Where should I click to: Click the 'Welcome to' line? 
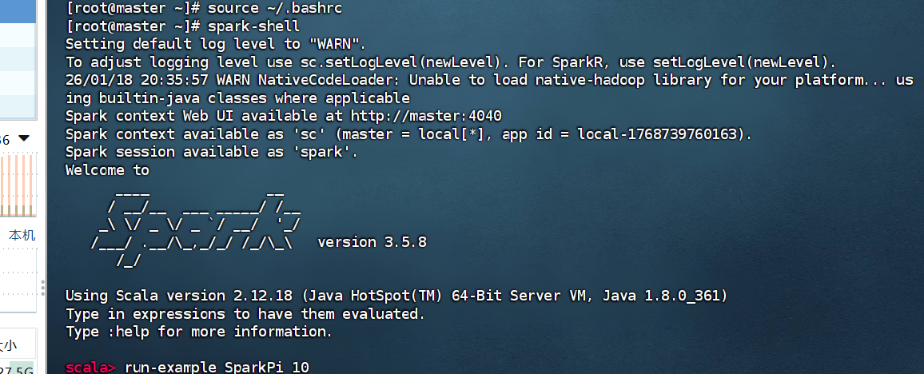click(107, 170)
